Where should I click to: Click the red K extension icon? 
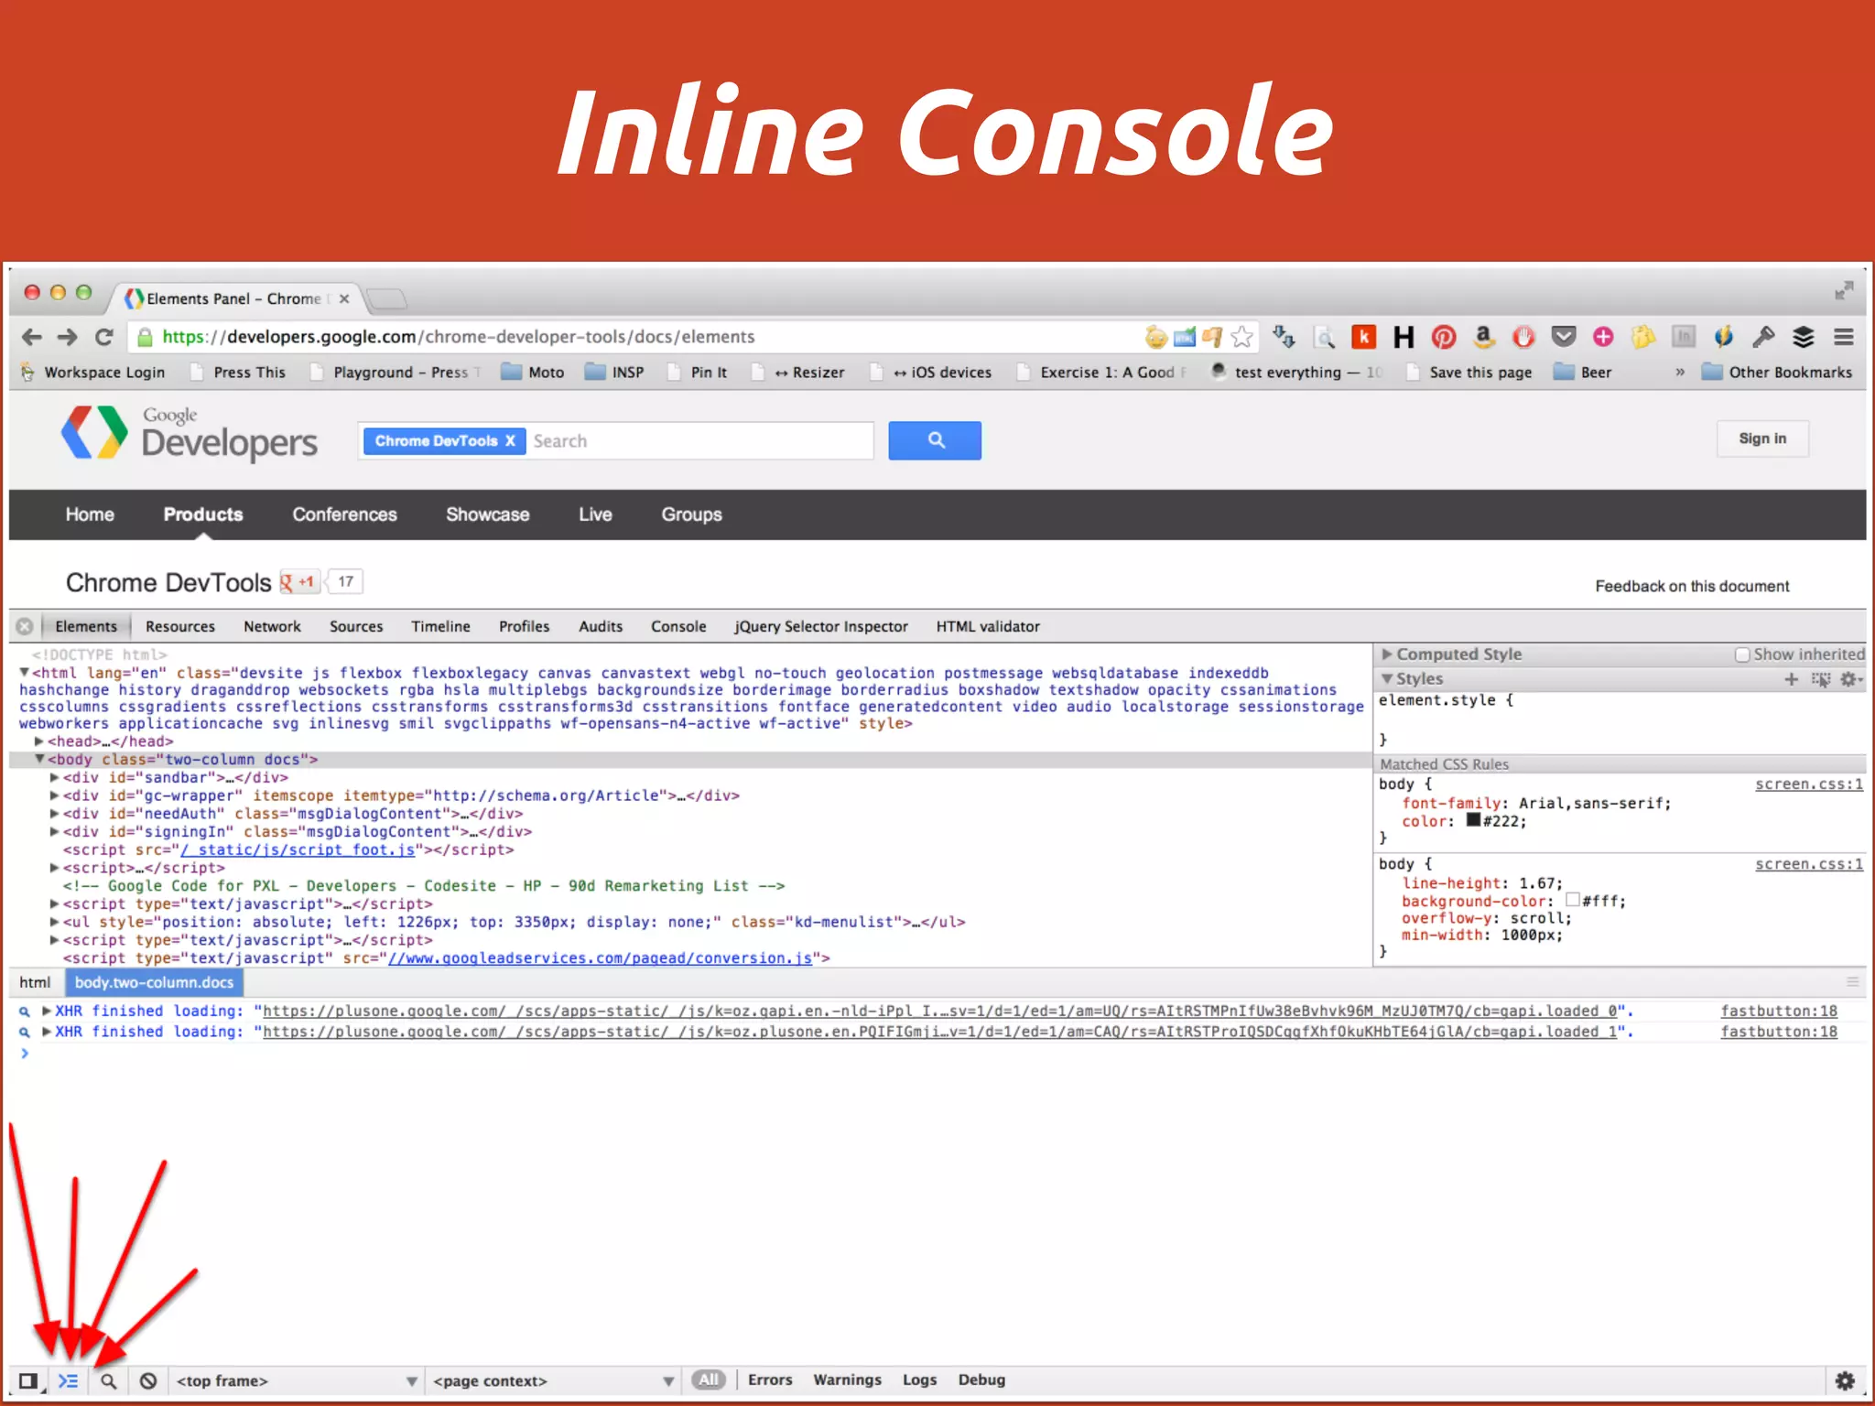tap(1363, 337)
